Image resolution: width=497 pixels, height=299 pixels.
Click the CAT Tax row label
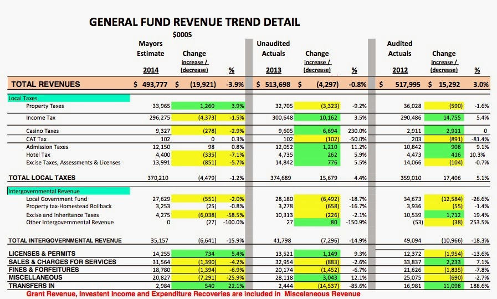[37, 139]
